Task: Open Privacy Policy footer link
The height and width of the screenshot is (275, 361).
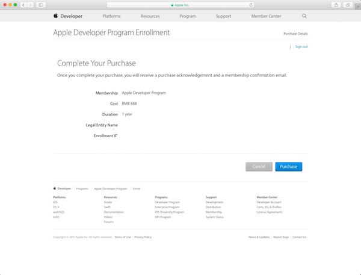Action: pos(143,237)
